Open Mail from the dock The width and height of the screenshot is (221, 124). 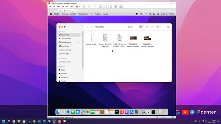point(78,112)
